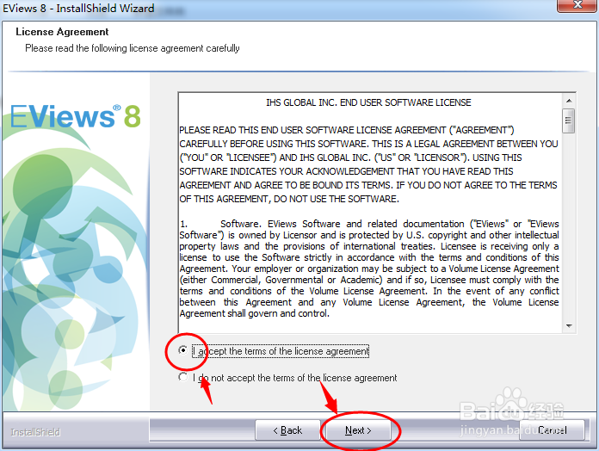The width and height of the screenshot is (599, 451).
Task: Click the license scrollbar up arrow
Action: [569, 101]
